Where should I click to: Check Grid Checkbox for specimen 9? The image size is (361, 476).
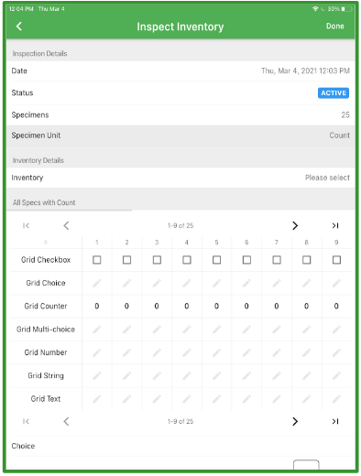point(336,260)
